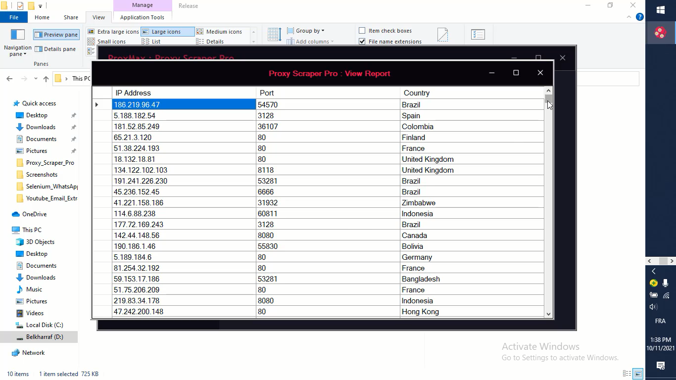Click the FRA input language indicator
This screenshot has height=380, width=676.
[x=660, y=321]
